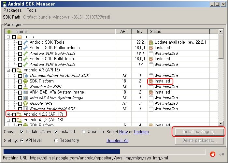This screenshot has height=163, width=228.
Task: Select the Repository sort radio button
Action: (56, 141)
